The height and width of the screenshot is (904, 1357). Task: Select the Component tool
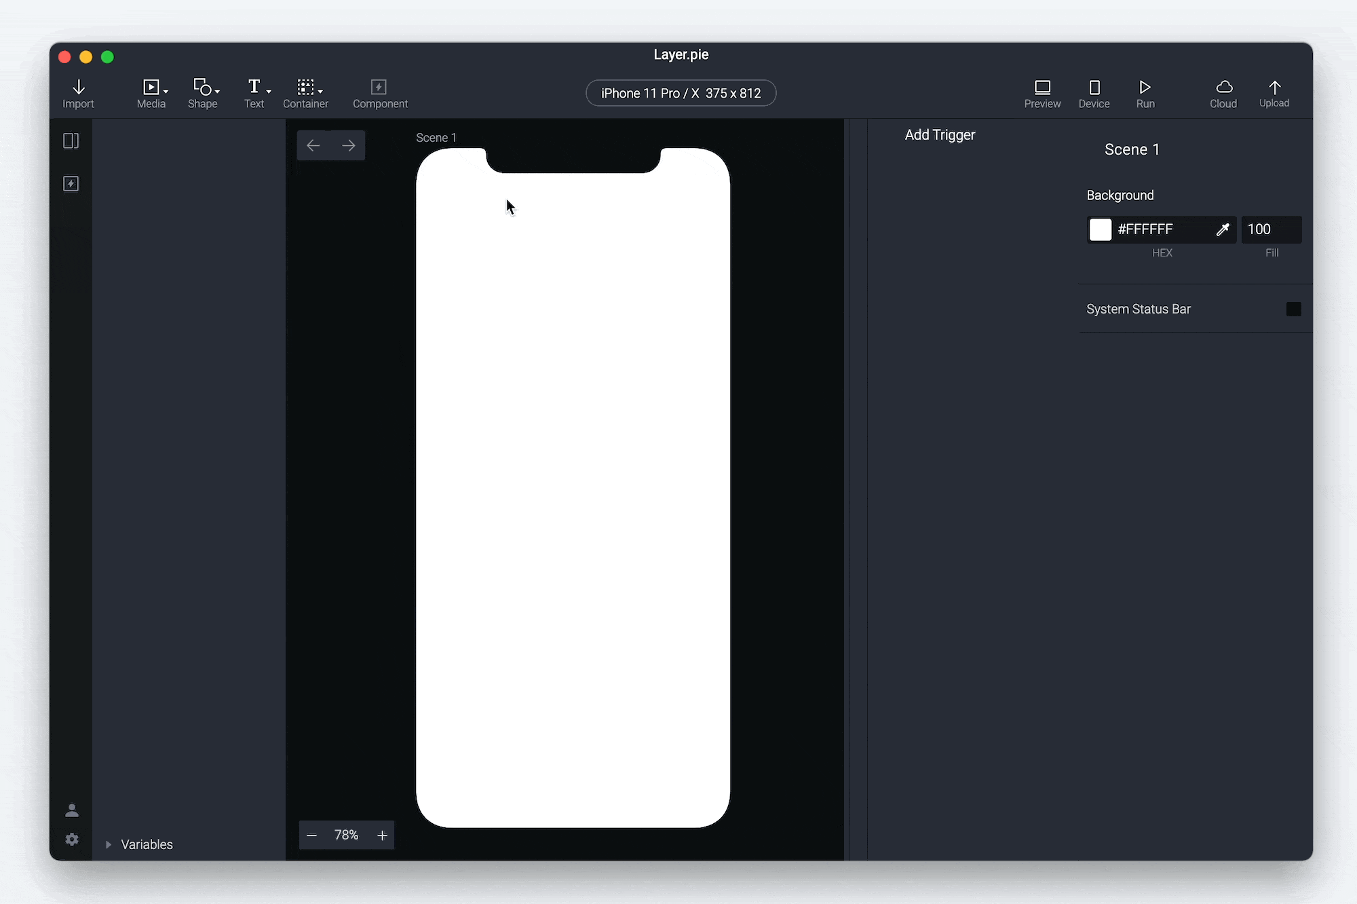380,93
